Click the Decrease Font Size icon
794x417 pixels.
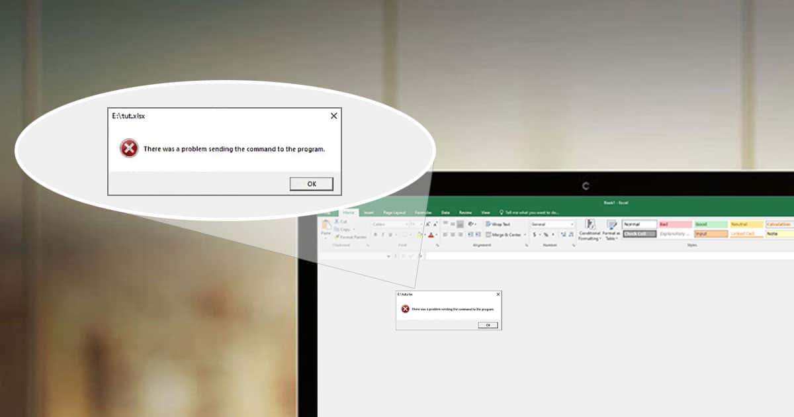(x=435, y=224)
